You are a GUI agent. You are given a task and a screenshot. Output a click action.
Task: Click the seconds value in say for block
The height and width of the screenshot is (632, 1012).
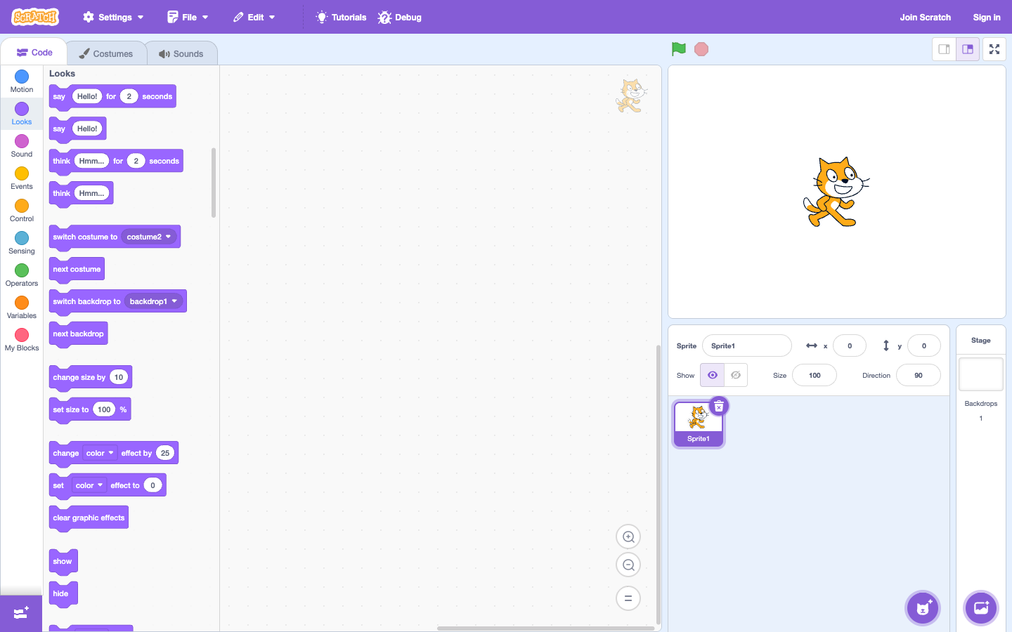click(x=129, y=96)
